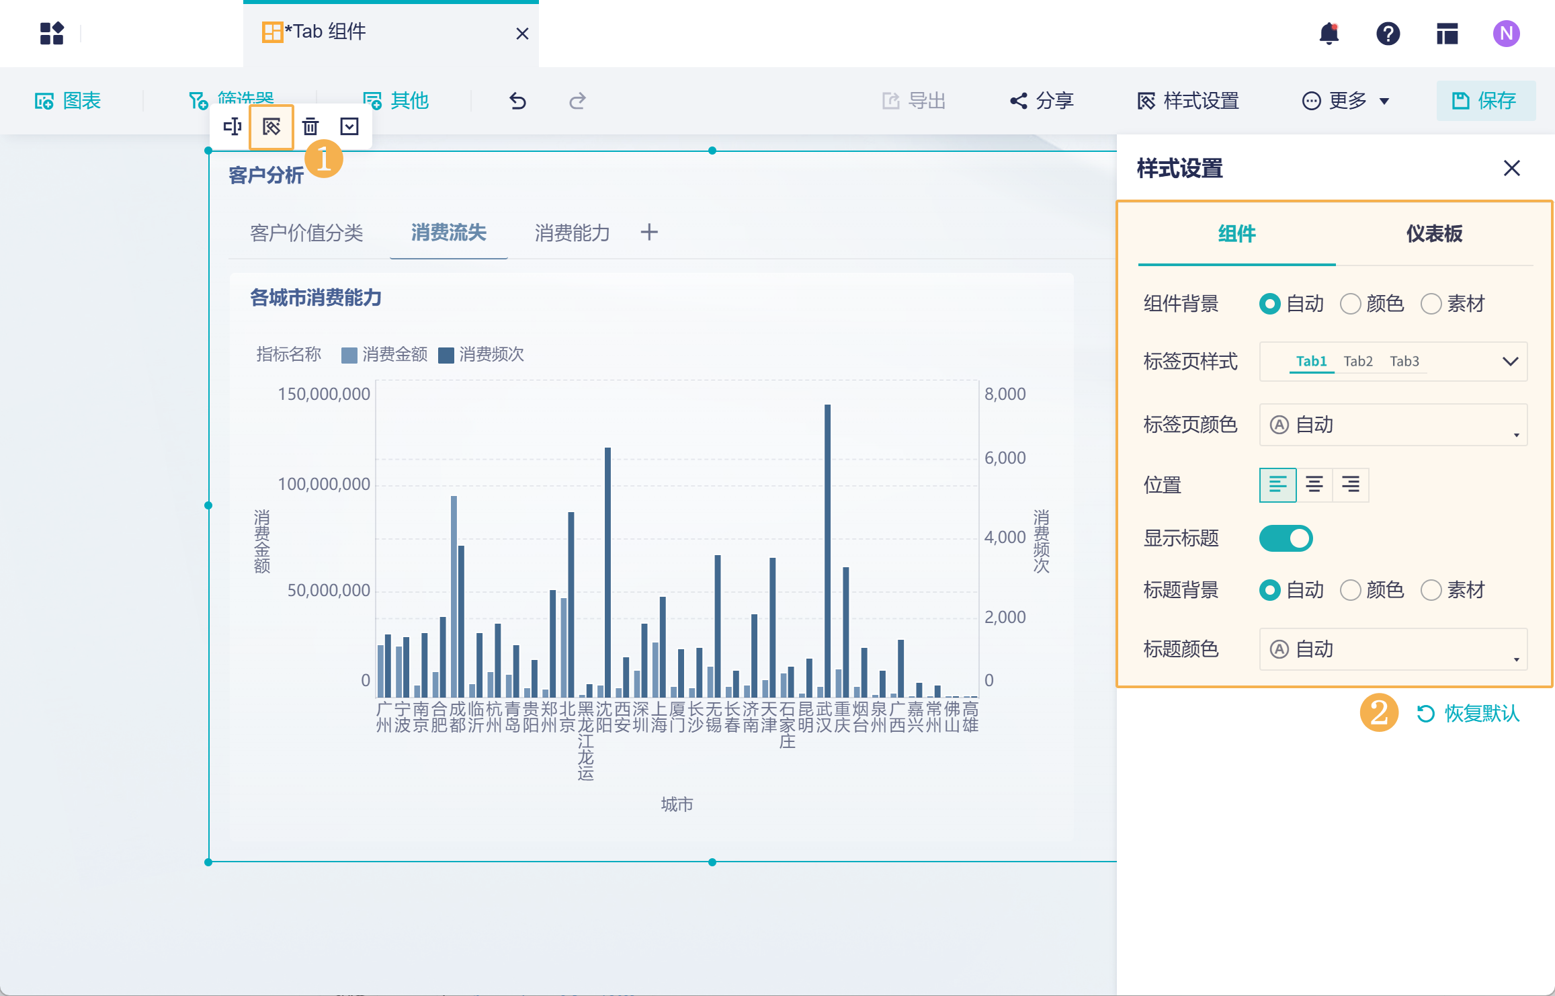Switch to the 仪表板 tab

point(1435,234)
